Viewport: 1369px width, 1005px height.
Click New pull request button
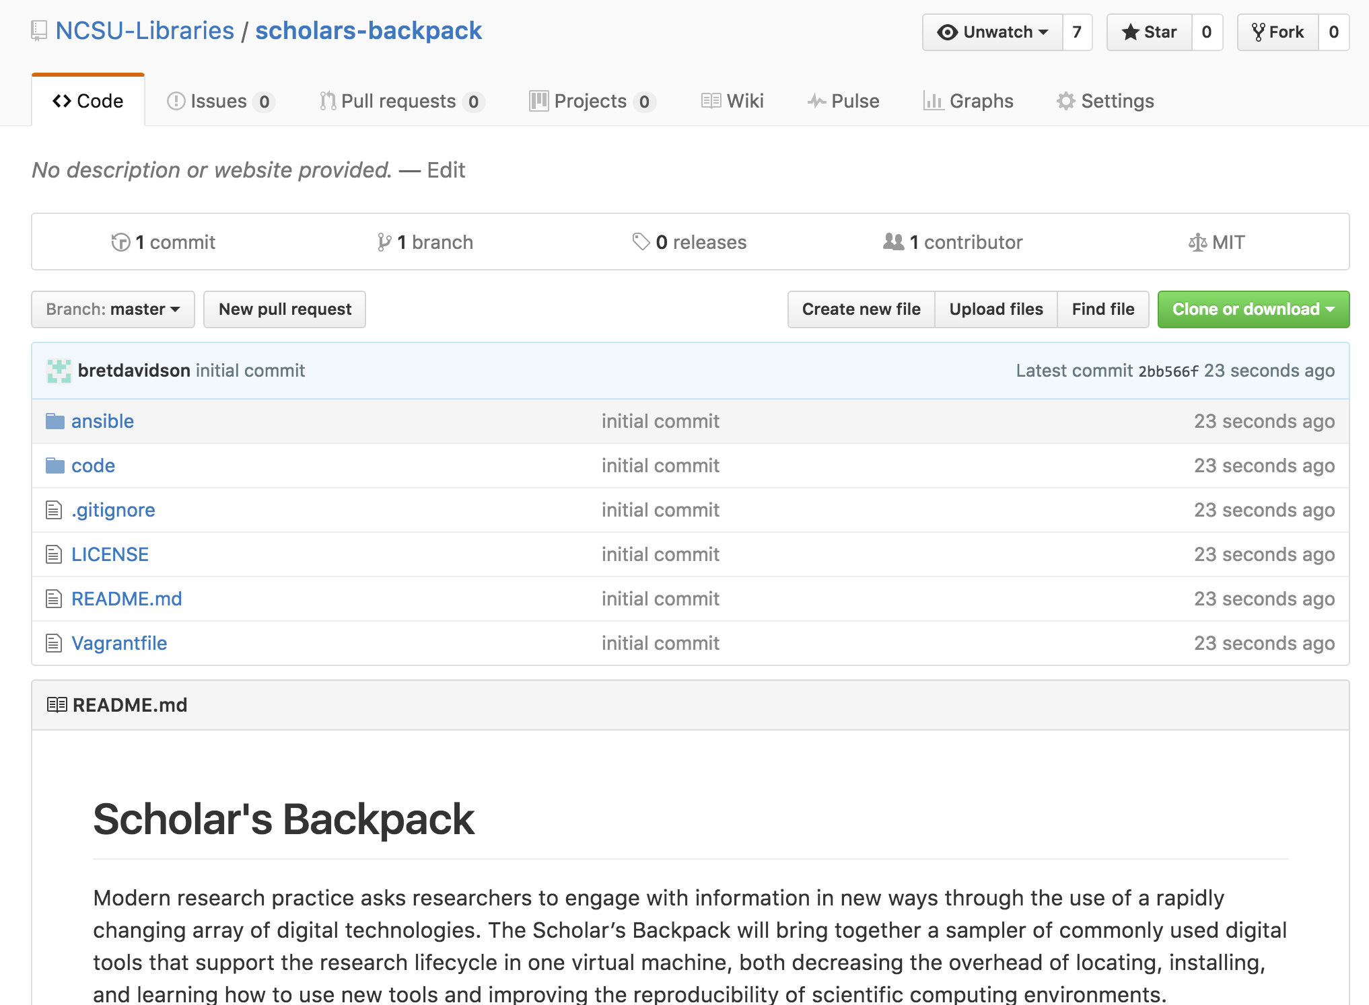(285, 309)
